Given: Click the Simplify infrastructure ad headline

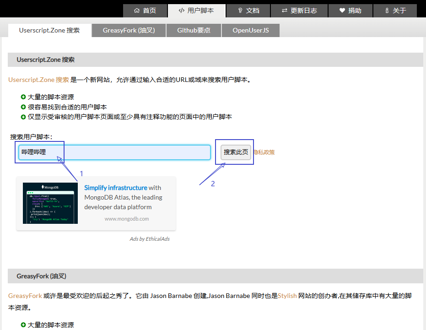Looking at the screenshot, I should click(116, 188).
